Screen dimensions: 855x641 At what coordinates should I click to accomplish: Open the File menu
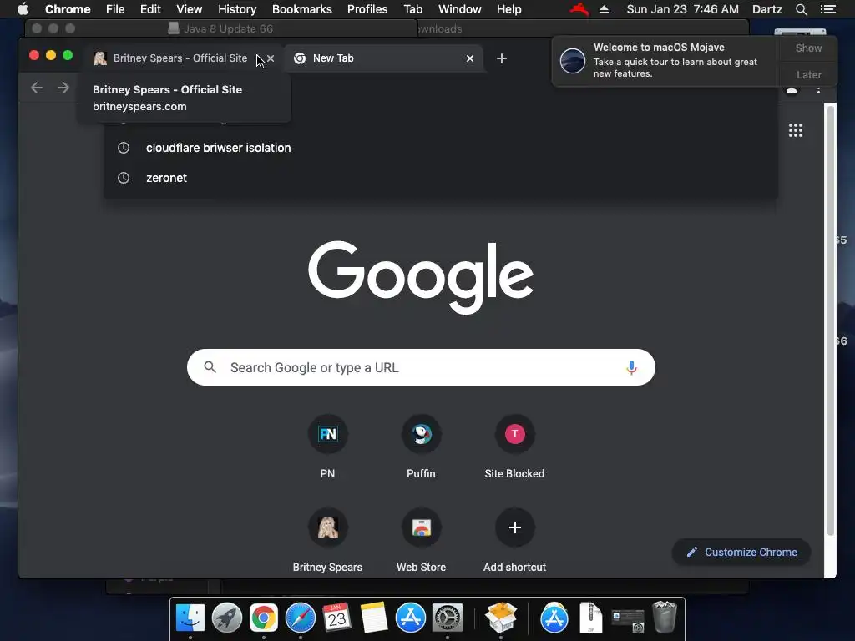click(115, 9)
